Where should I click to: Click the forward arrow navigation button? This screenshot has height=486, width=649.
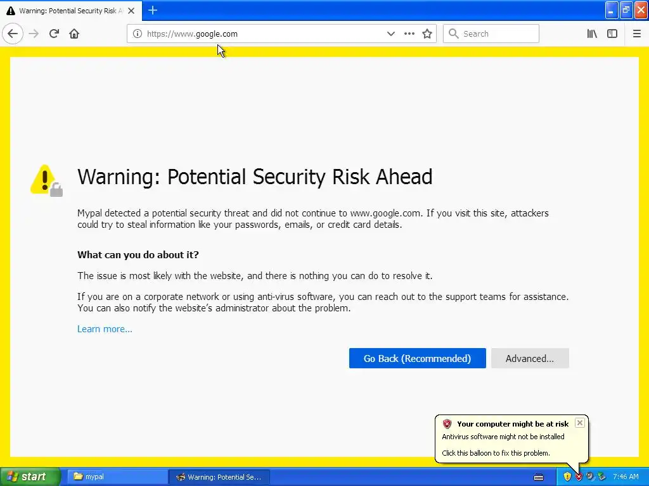point(34,34)
